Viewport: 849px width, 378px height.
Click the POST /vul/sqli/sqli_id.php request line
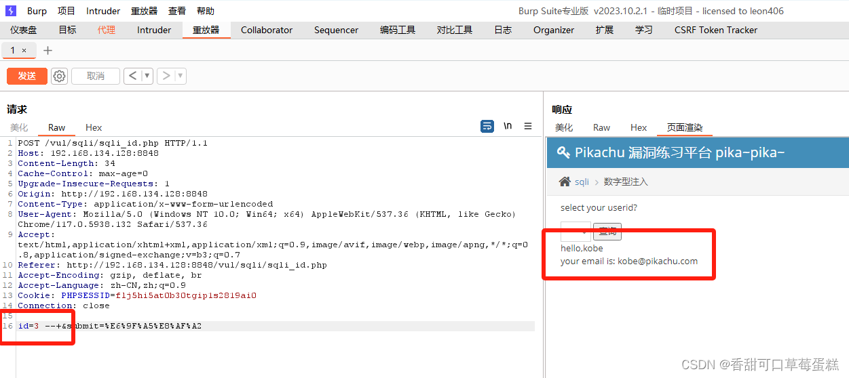113,143
